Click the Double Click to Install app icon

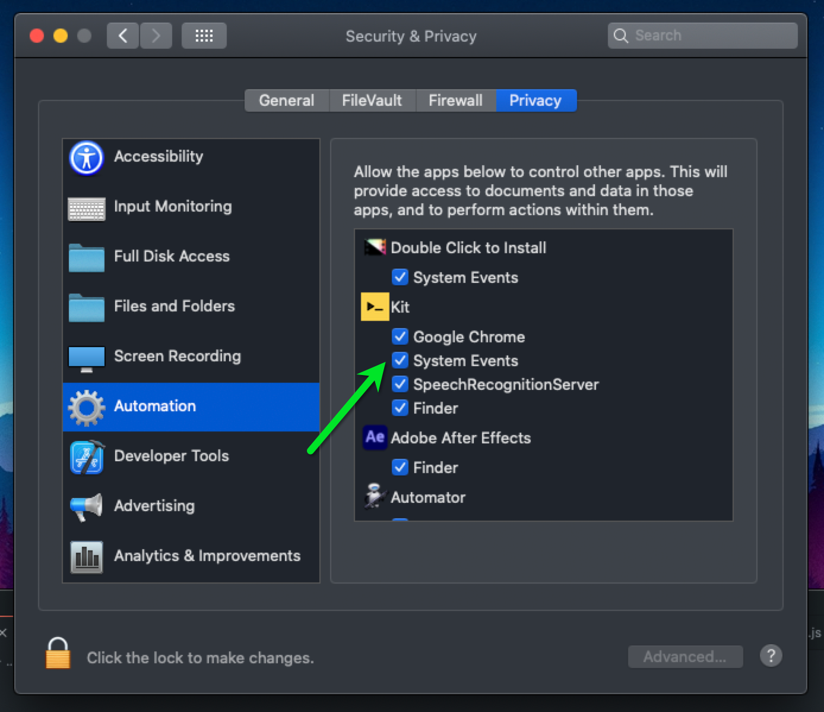click(375, 247)
